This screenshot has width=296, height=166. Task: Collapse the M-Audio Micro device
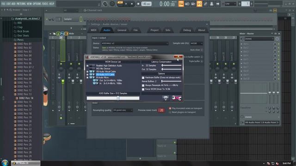point(87,77)
